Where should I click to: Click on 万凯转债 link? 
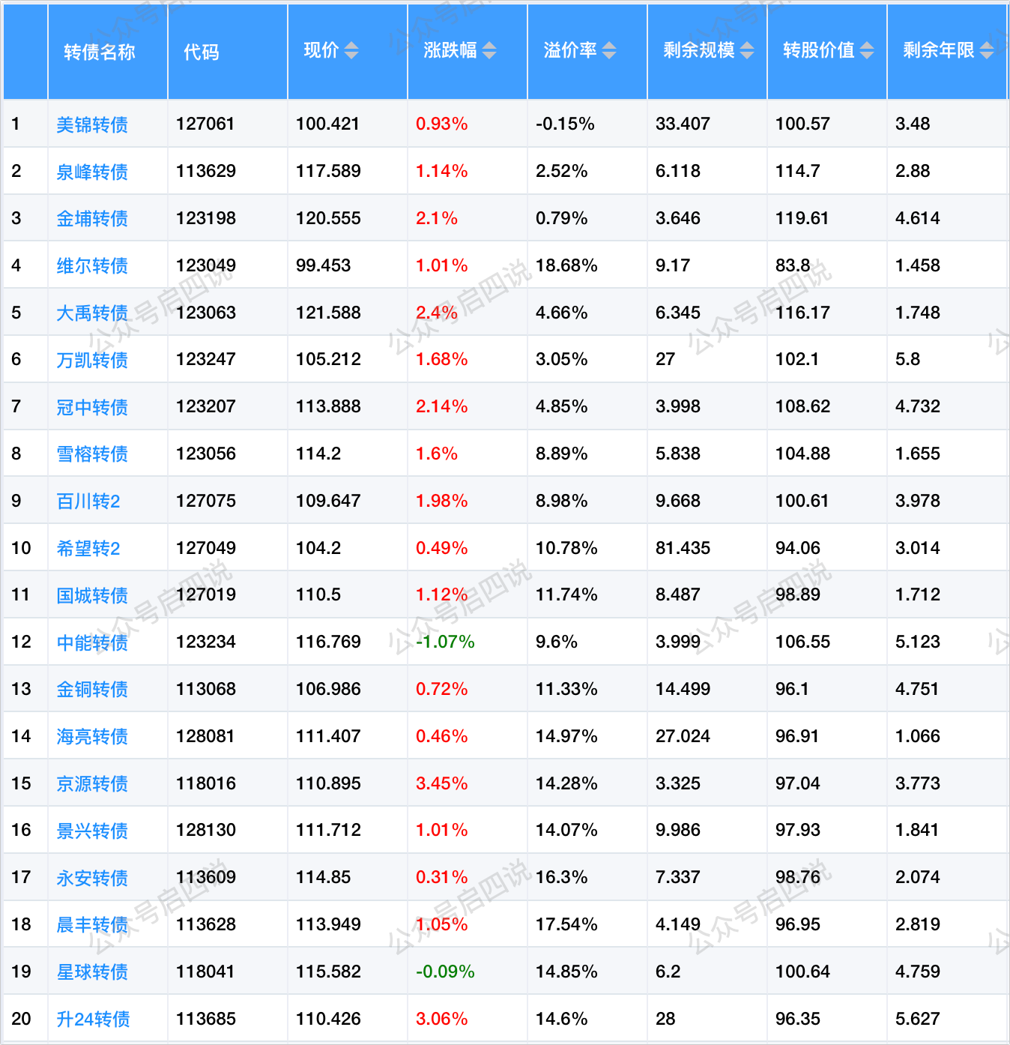click(92, 360)
